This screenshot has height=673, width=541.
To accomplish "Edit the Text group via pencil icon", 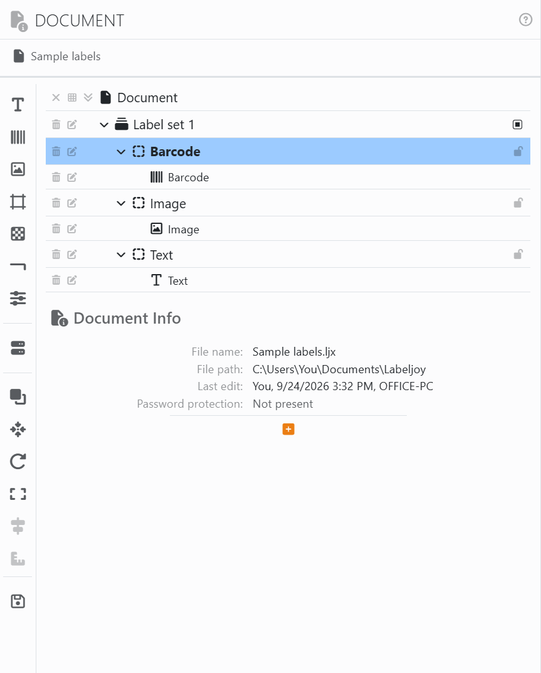I will 72,255.
